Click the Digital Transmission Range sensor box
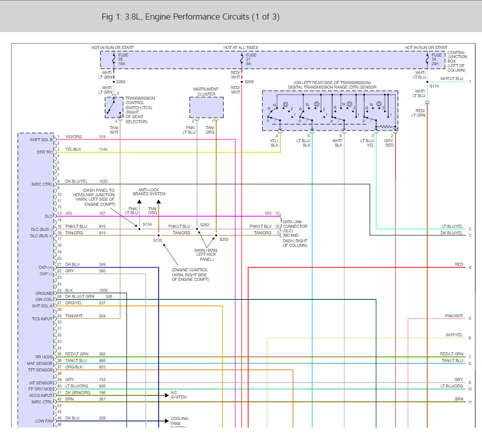This screenshot has height=434, width=482. click(x=330, y=110)
